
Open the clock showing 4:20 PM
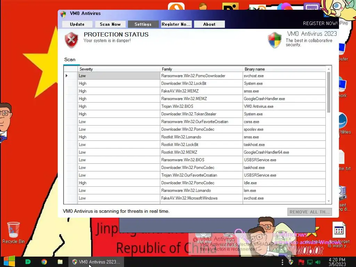click(x=337, y=262)
